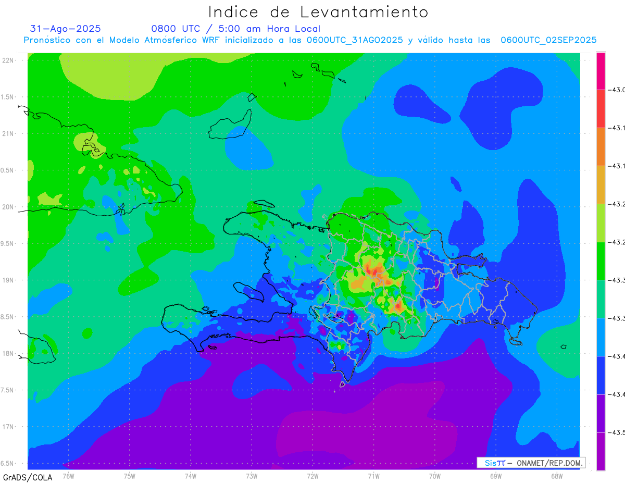Click the '17N' latitude label

[8, 427]
